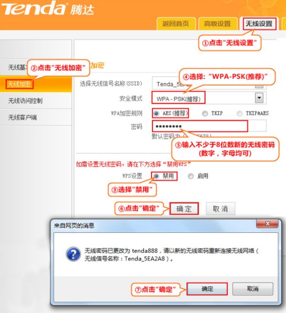Dismiss the dialog with 取消
This screenshot has width=286, height=313.
252,289
